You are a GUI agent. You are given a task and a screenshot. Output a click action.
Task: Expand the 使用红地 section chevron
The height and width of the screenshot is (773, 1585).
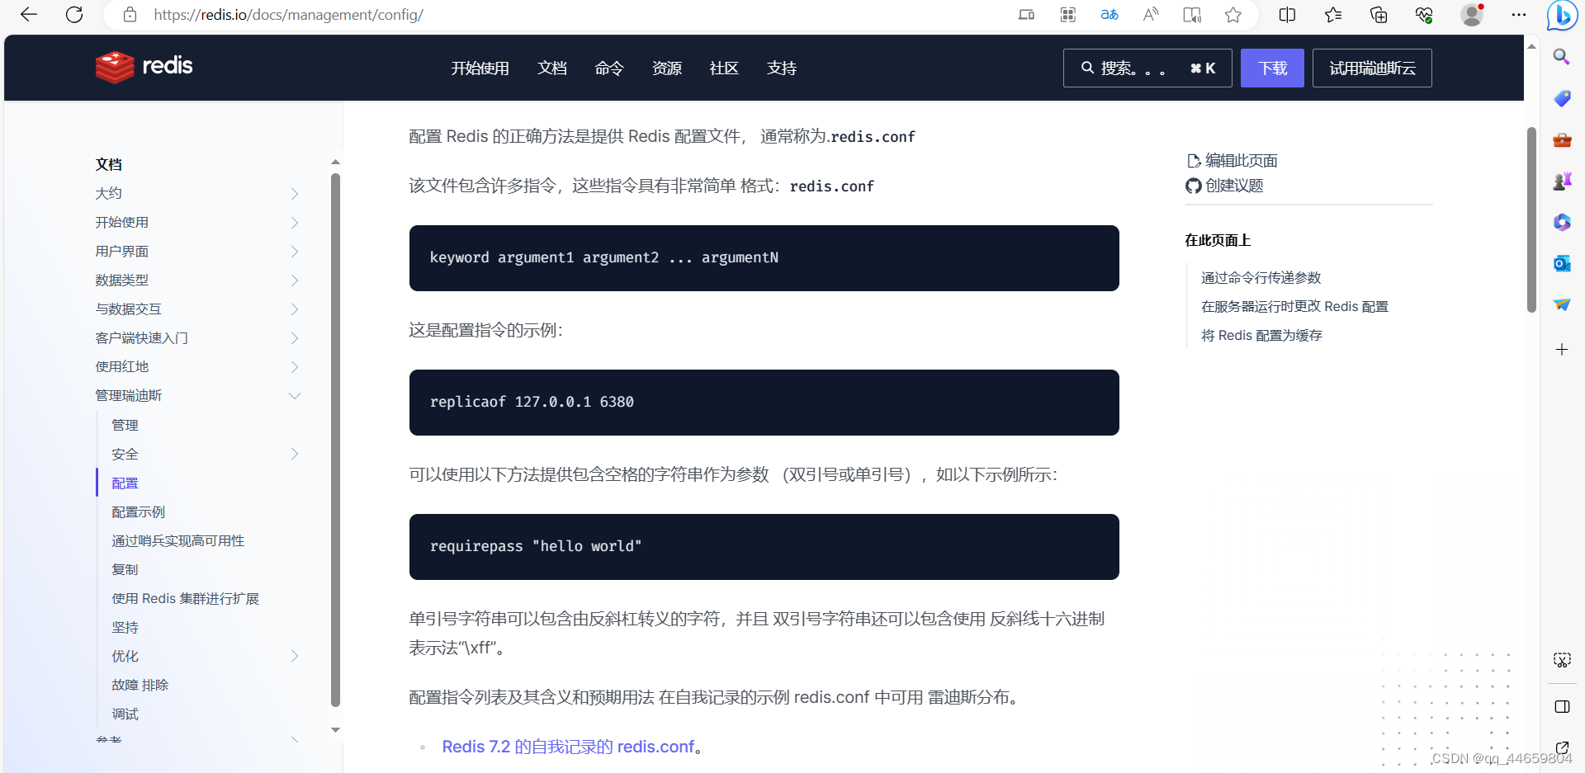coord(295,367)
